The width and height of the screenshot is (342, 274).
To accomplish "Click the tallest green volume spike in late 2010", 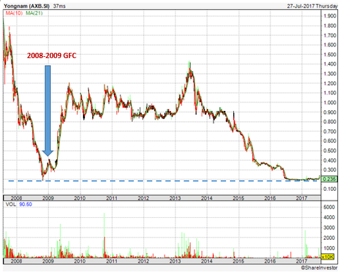I will click(x=104, y=225).
